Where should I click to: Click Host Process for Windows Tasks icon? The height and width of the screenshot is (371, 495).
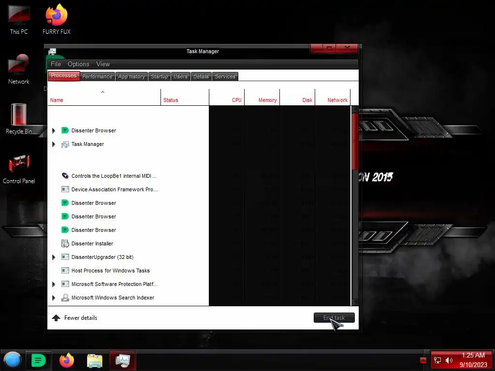coord(65,271)
